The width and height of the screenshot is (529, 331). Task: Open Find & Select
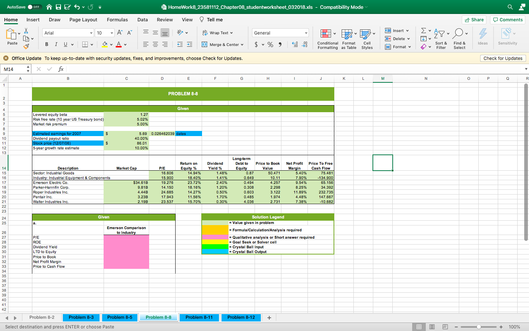click(460, 39)
